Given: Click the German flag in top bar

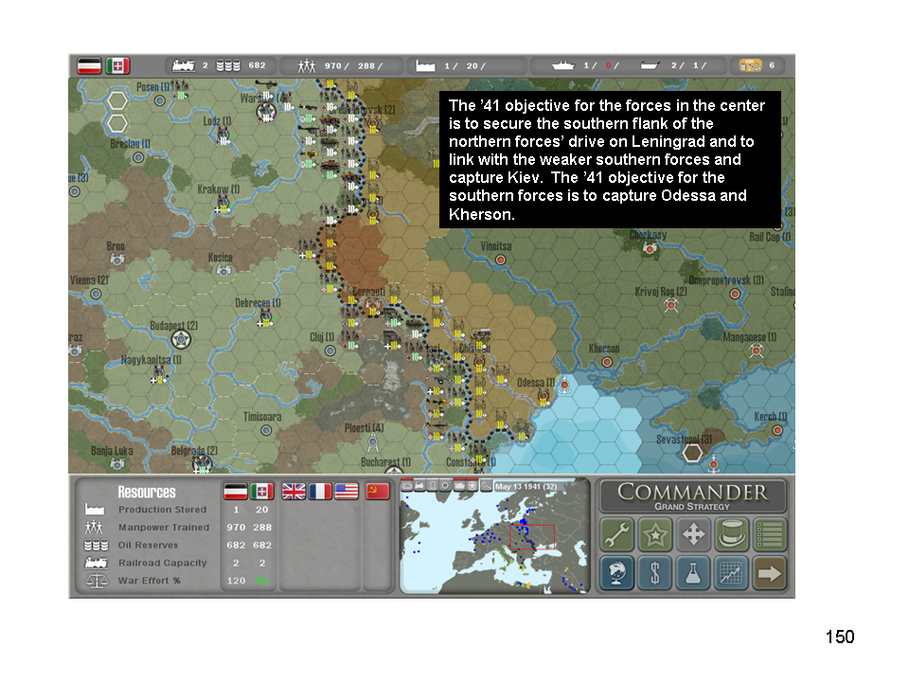Looking at the screenshot, I should [90, 66].
